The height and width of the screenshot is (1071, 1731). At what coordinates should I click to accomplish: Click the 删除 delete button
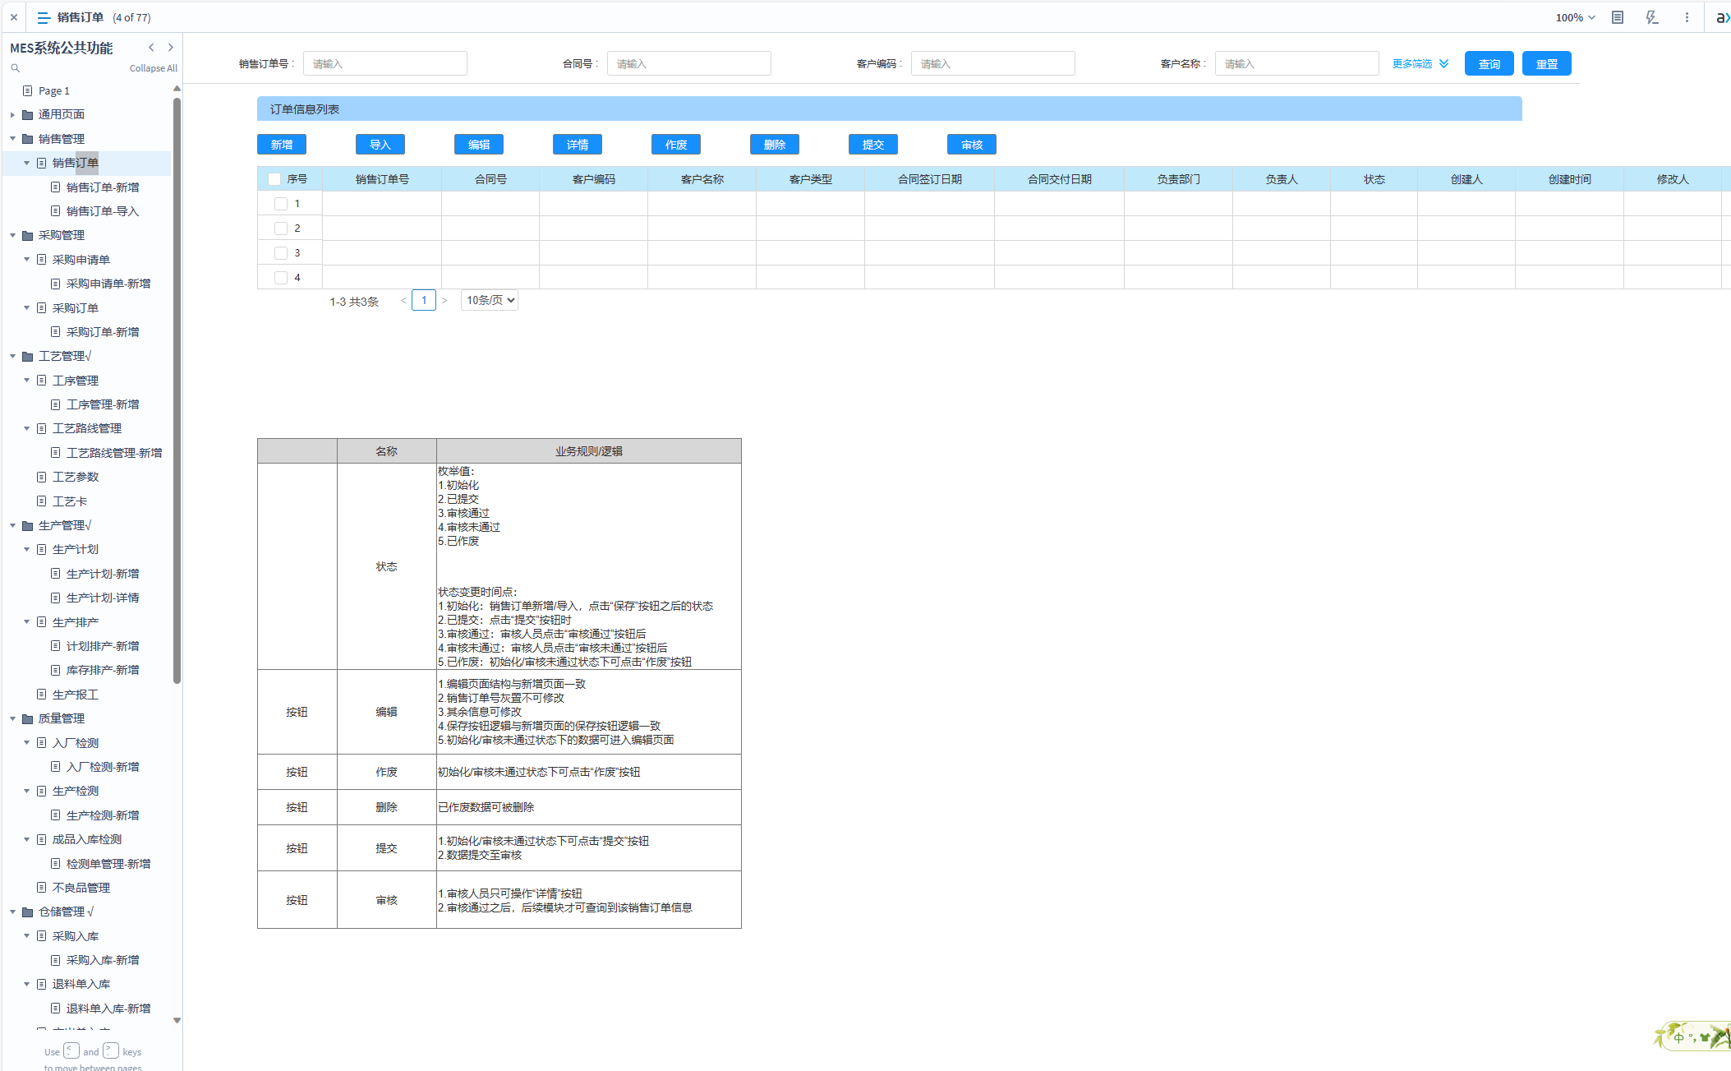point(775,145)
